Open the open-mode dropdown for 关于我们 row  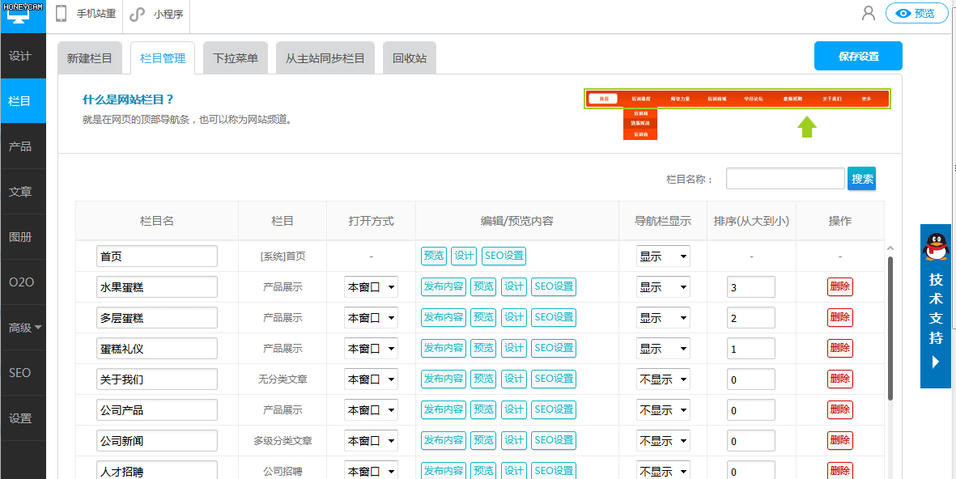[x=371, y=379]
